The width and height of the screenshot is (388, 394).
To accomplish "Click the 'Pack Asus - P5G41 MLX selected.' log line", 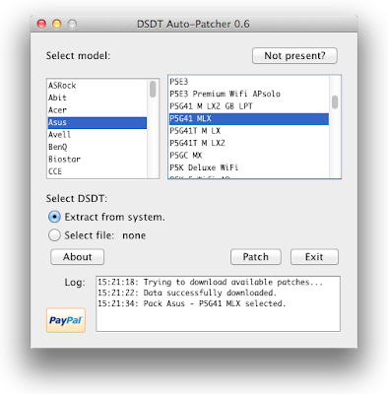I will [x=192, y=303].
